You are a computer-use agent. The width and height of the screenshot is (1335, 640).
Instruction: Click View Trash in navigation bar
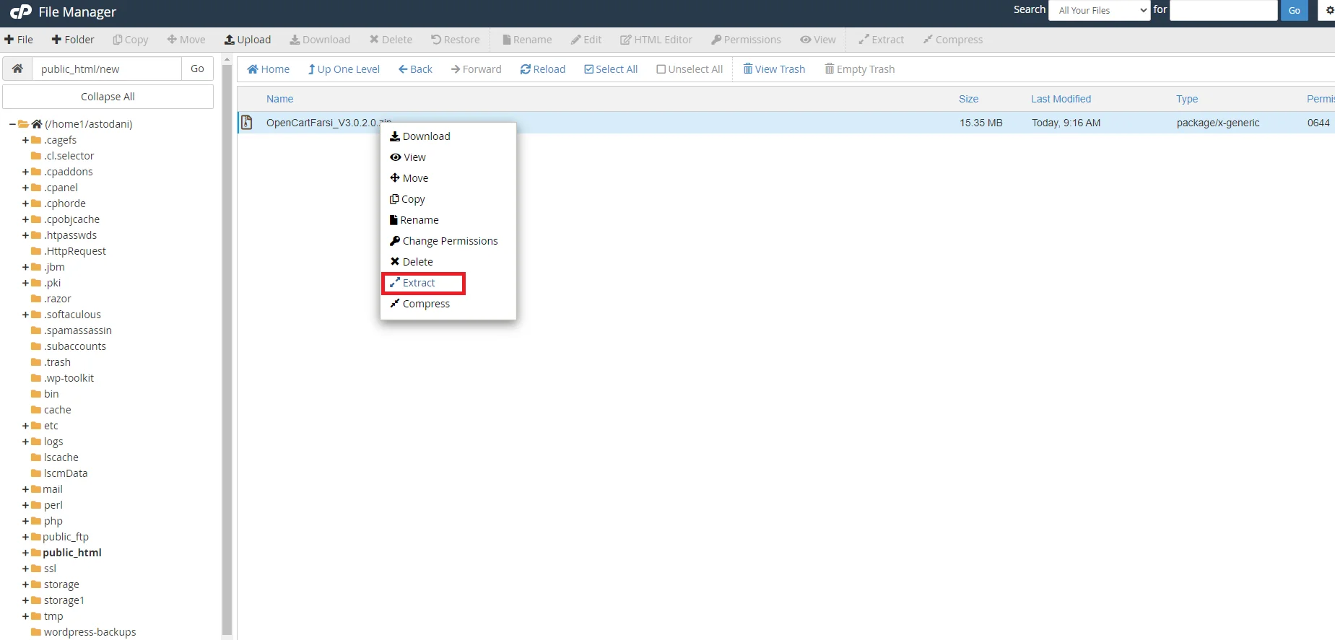tap(773, 69)
